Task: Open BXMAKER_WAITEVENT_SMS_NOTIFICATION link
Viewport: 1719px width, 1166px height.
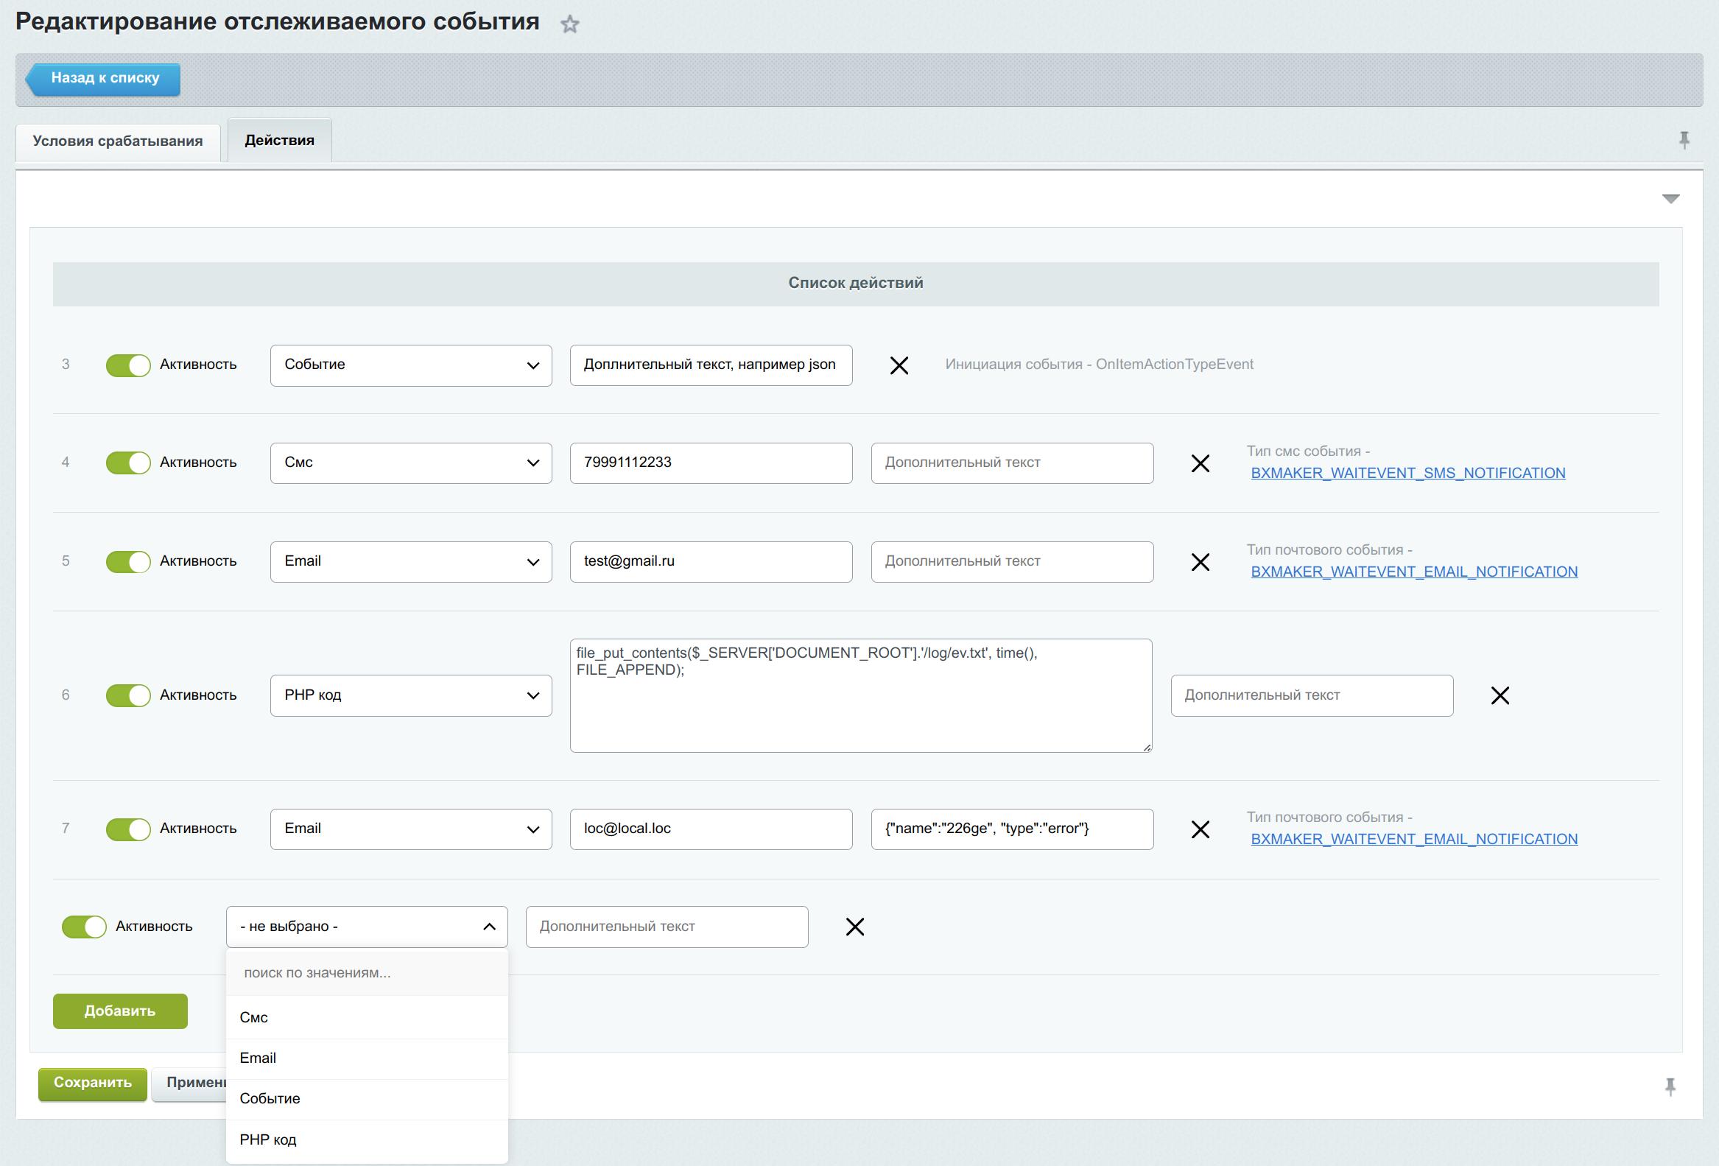Action: 1407,474
